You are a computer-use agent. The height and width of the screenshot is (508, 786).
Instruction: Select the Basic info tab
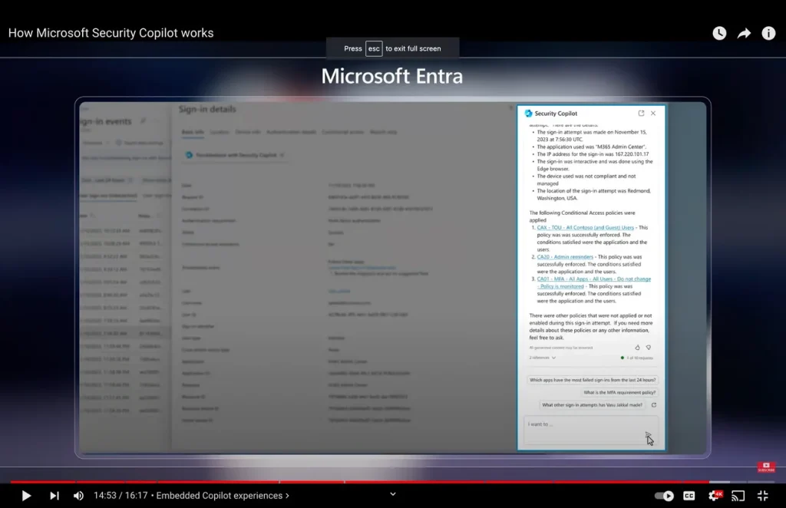click(193, 132)
